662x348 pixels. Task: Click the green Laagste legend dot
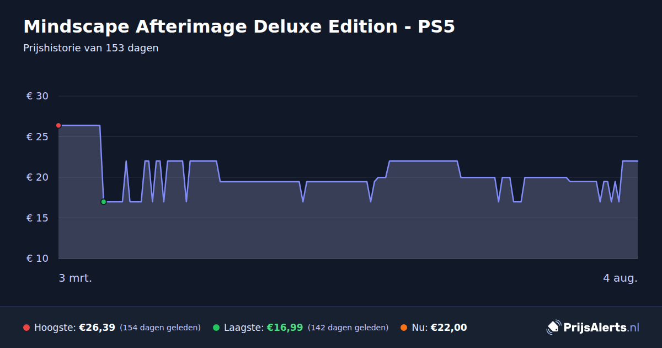(216, 328)
